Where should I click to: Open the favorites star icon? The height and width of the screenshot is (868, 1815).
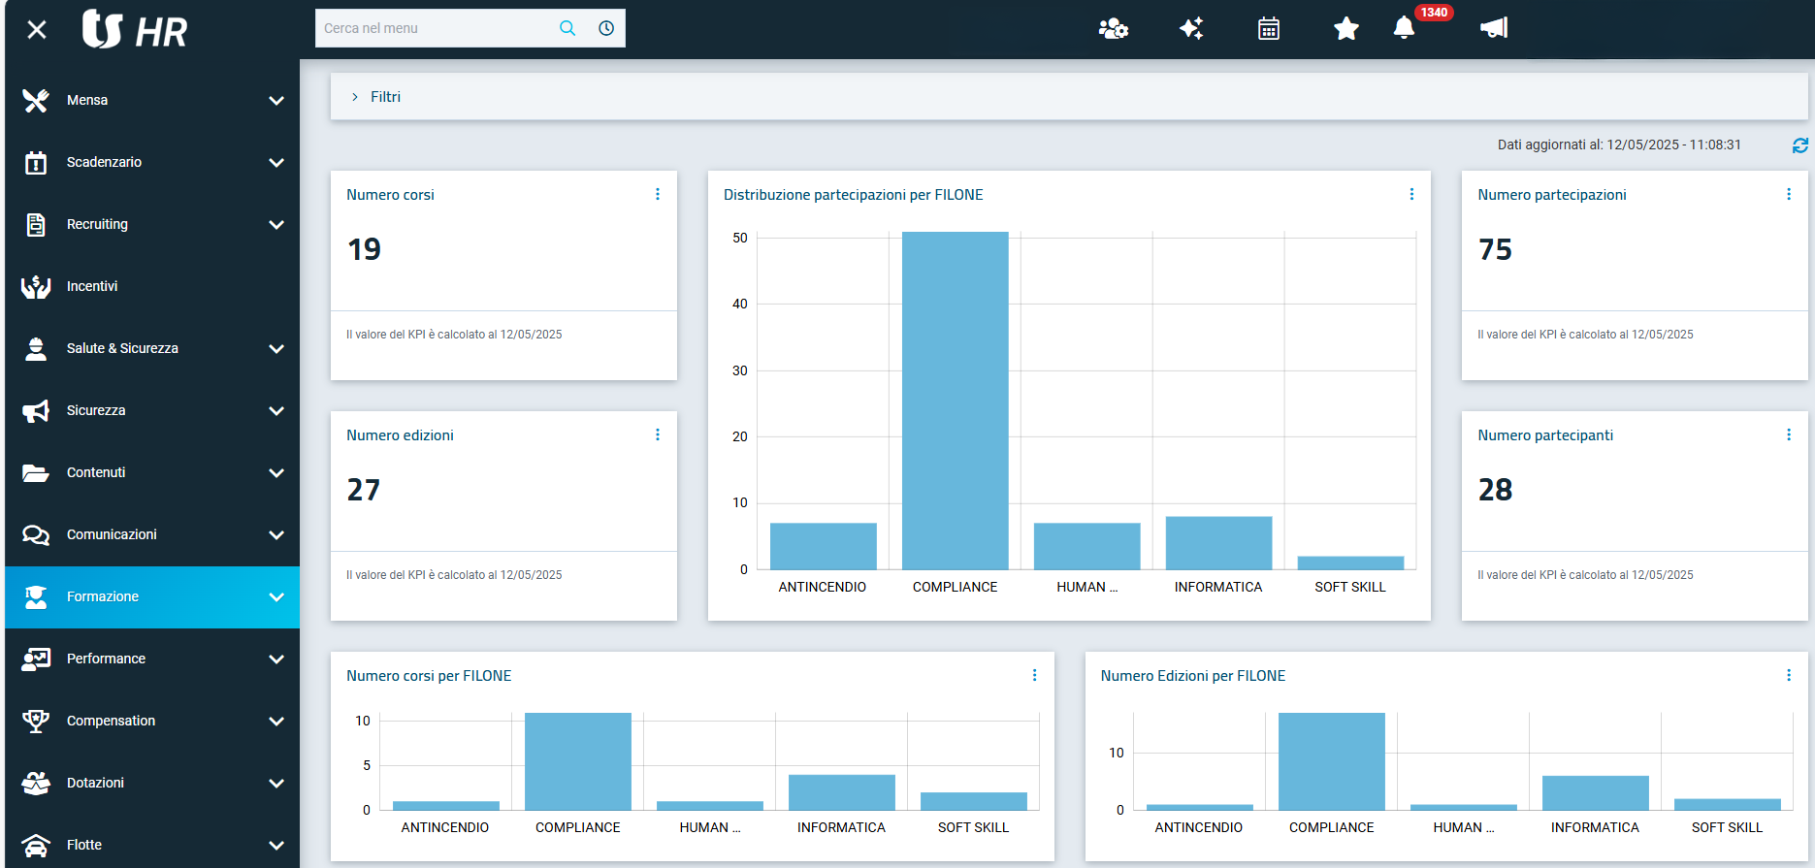click(x=1345, y=29)
